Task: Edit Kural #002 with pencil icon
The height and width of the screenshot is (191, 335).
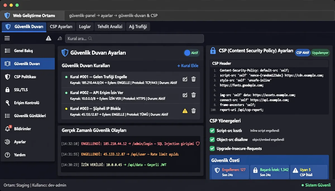Action: pyautogui.click(x=185, y=95)
